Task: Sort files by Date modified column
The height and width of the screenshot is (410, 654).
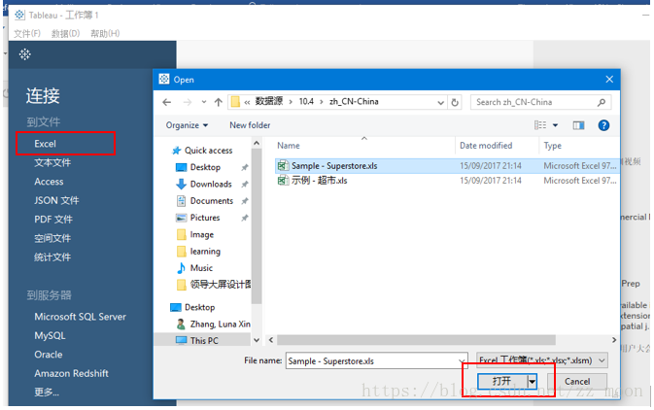Action: [486, 146]
